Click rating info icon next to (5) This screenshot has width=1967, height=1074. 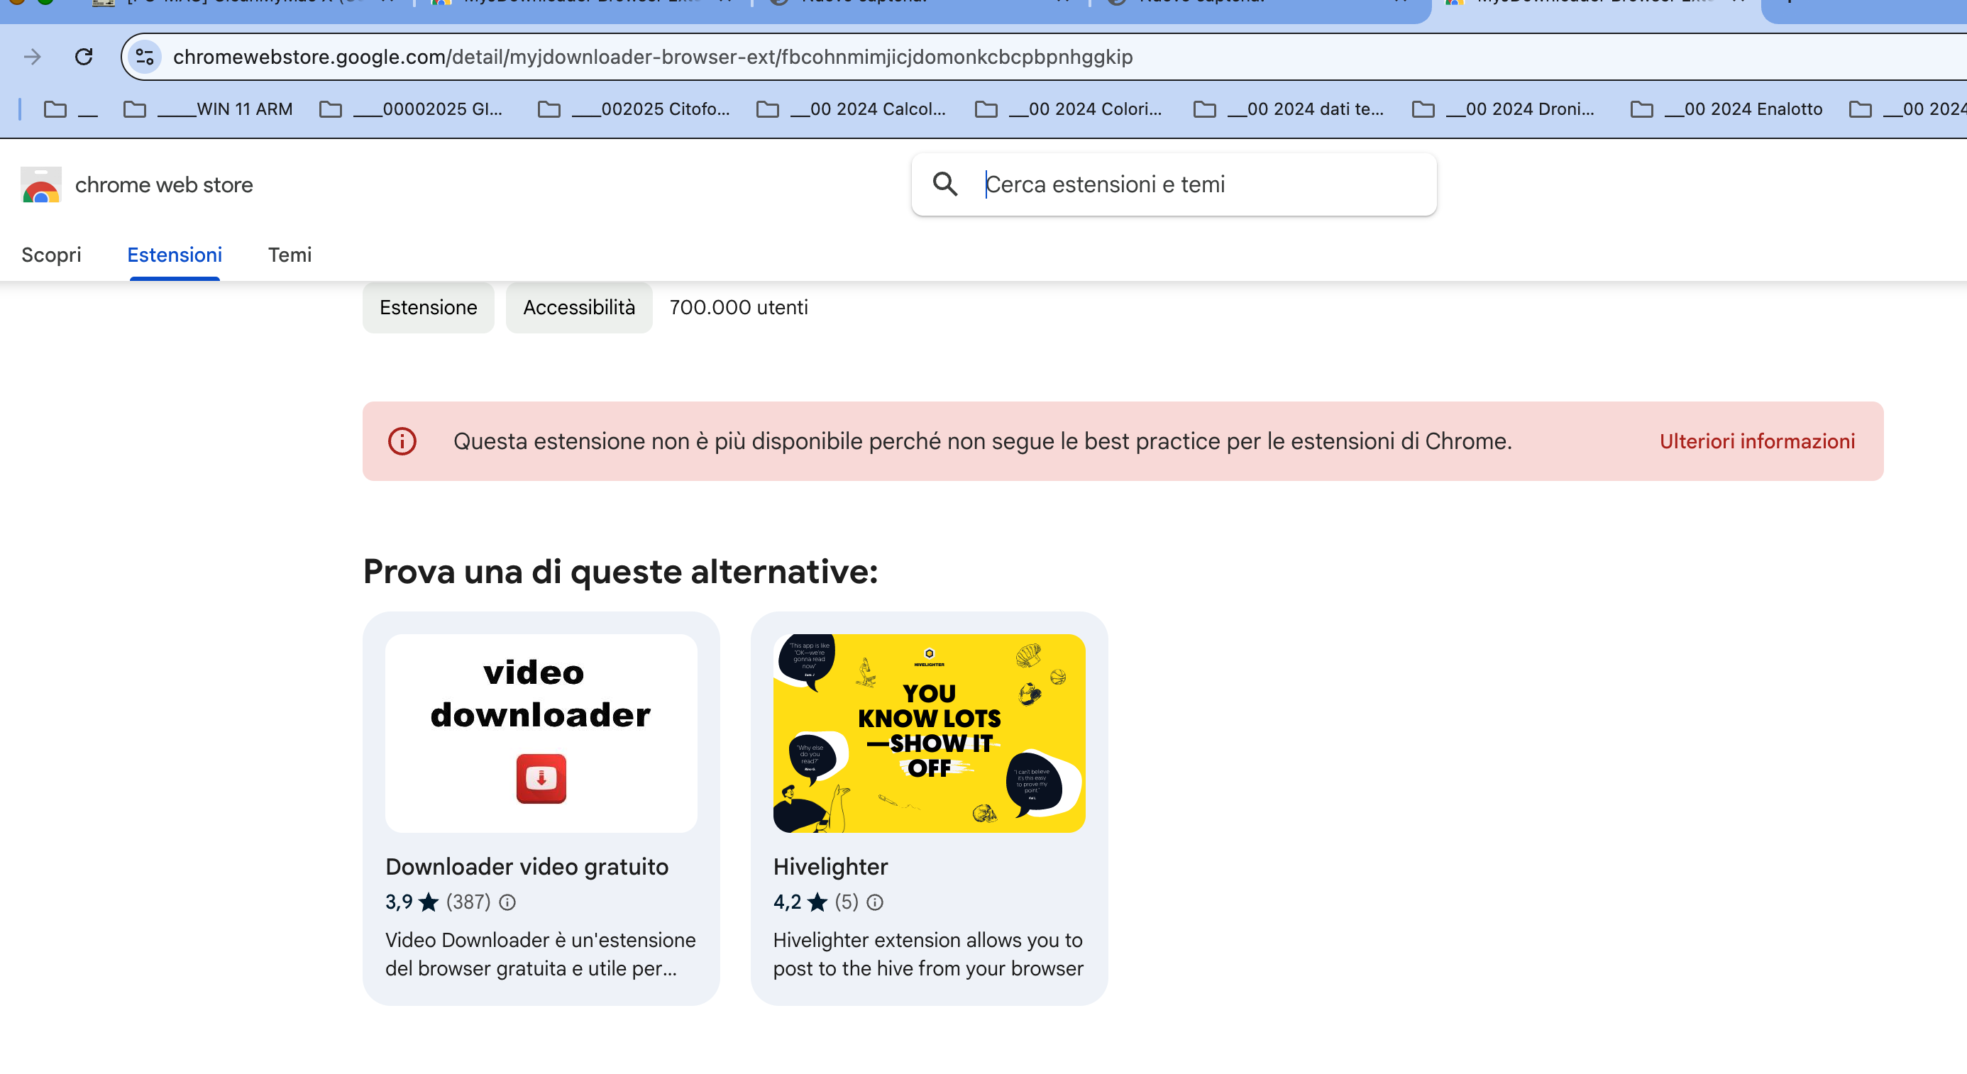[875, 902]
